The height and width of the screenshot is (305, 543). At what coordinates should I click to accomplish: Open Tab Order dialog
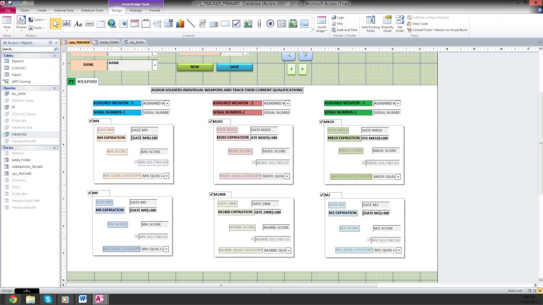[x=400, y=24]
